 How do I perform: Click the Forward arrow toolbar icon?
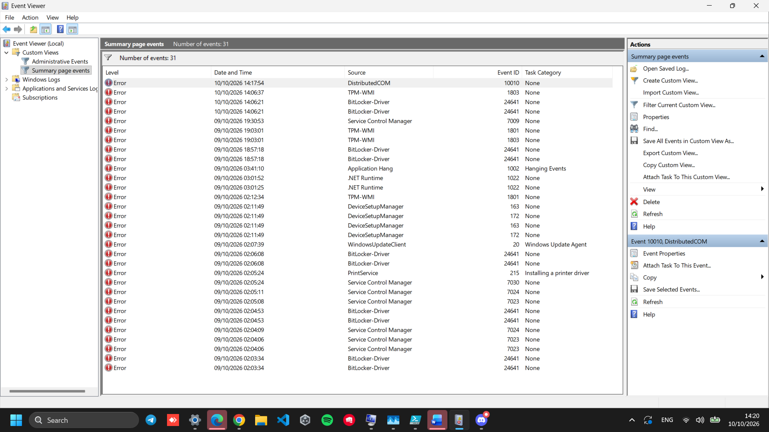(x=18, y=29)
